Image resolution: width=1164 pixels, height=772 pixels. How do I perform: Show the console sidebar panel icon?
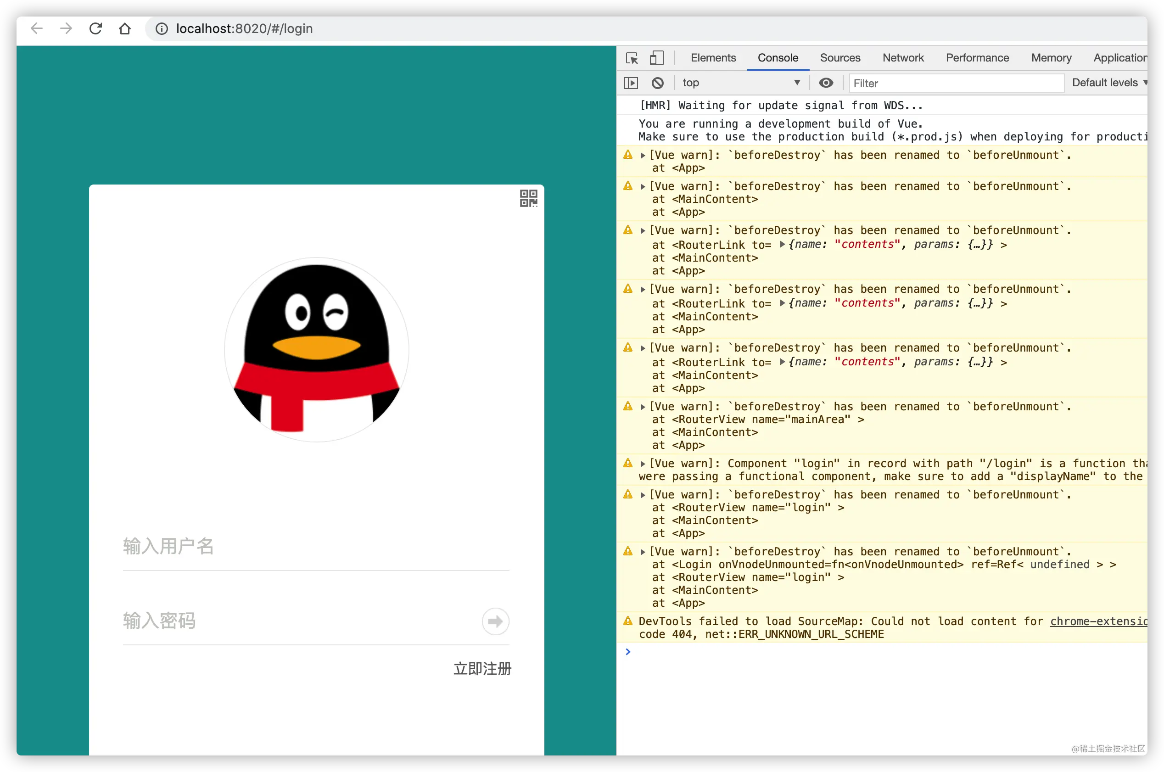[x=631, y=83]
